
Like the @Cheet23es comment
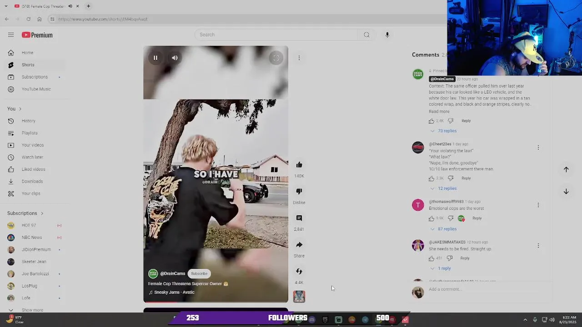pyautogui.click(x=431, y=178)
